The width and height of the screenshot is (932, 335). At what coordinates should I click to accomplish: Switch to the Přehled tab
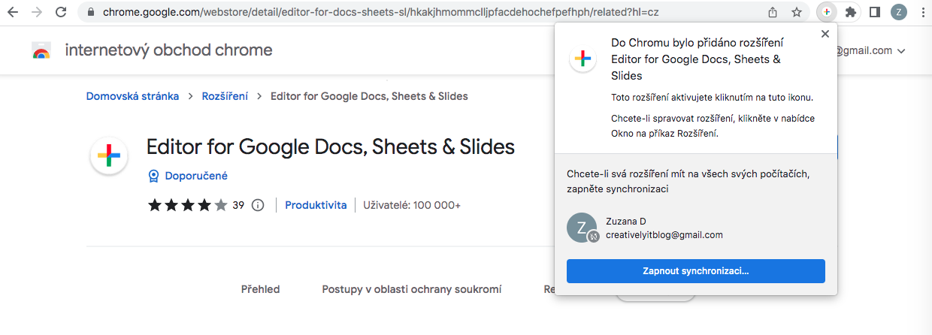click(x=260, y=289)
